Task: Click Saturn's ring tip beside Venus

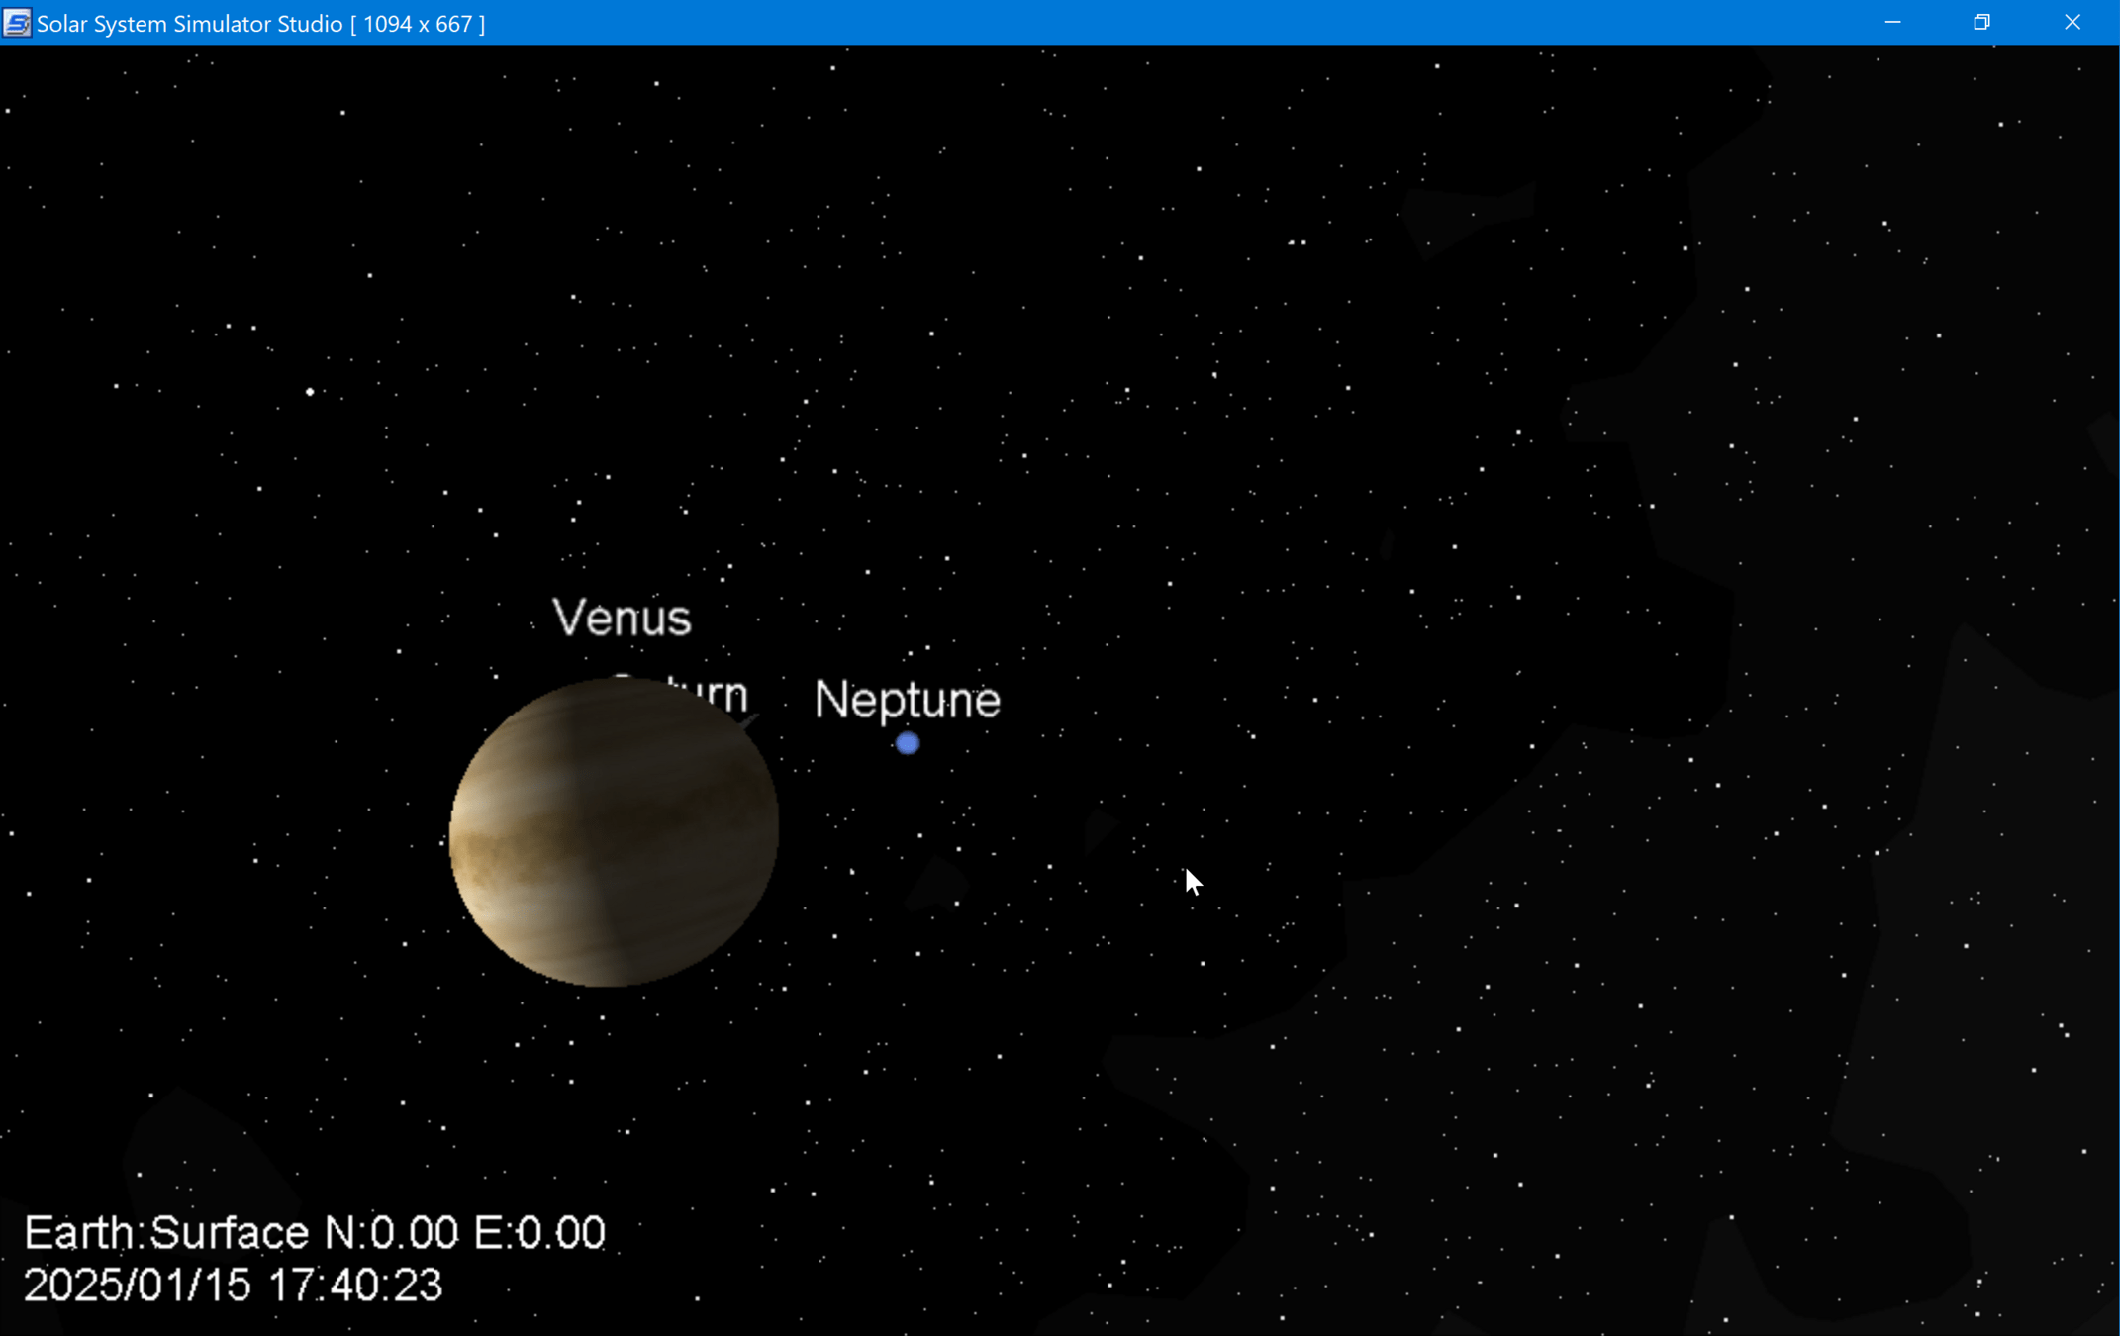Action: click(751, 719)
